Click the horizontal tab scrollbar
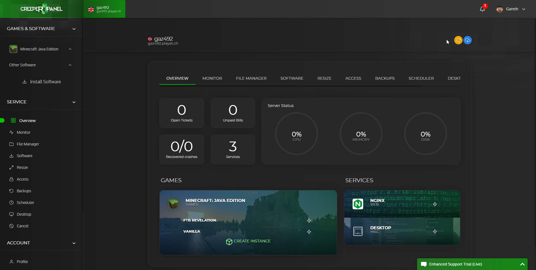536x270 pixels. point(290,86)
